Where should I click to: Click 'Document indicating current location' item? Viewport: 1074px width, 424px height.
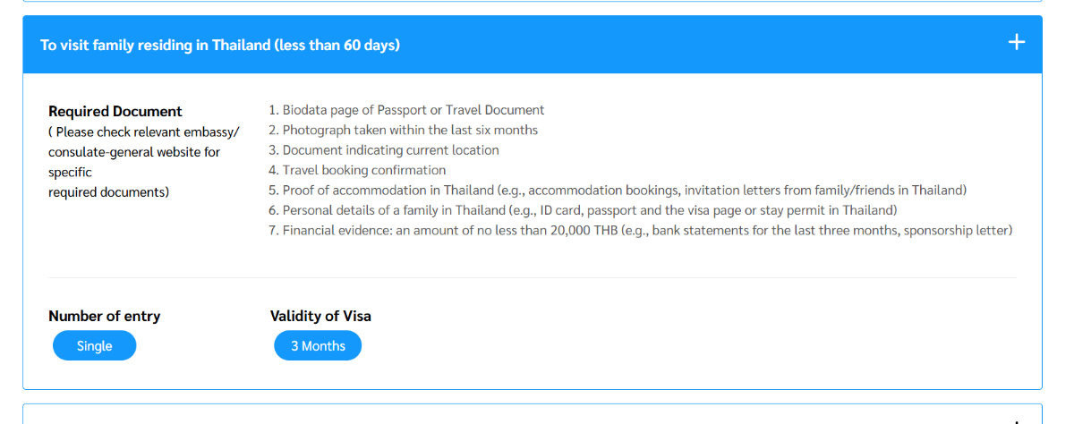coord(390,150)
